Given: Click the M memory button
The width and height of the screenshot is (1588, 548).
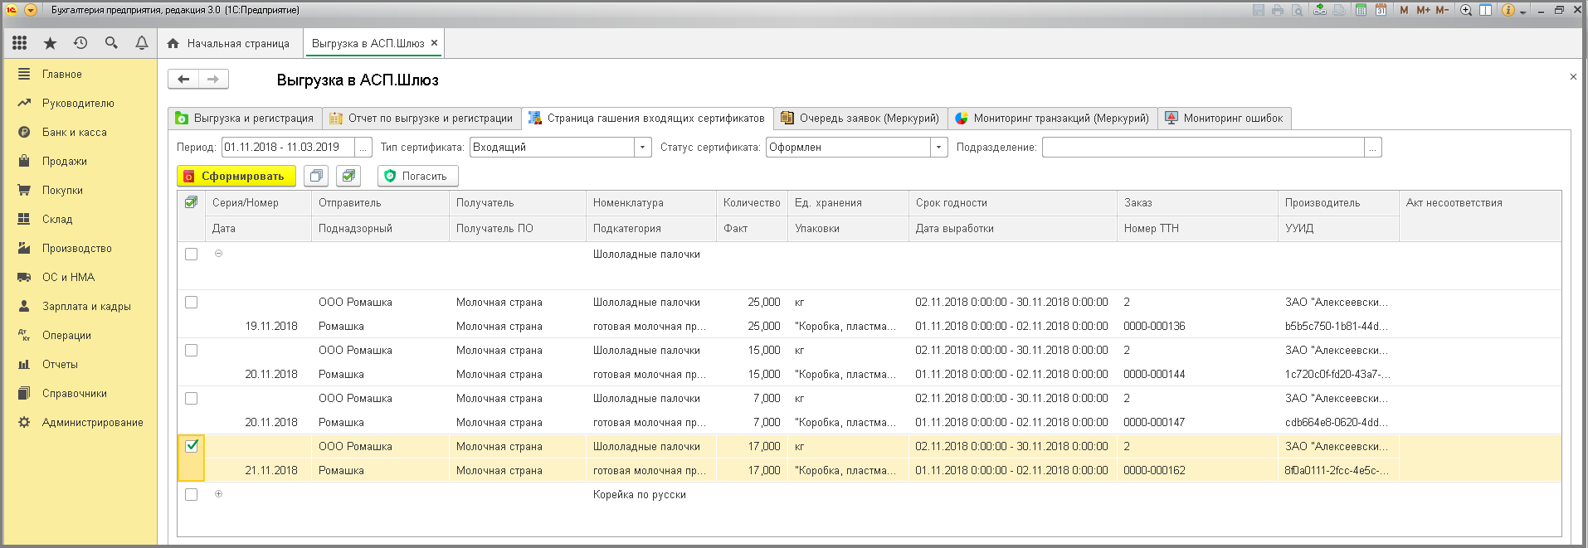Looking at the screenshot, I should [x=1404, y=10].
